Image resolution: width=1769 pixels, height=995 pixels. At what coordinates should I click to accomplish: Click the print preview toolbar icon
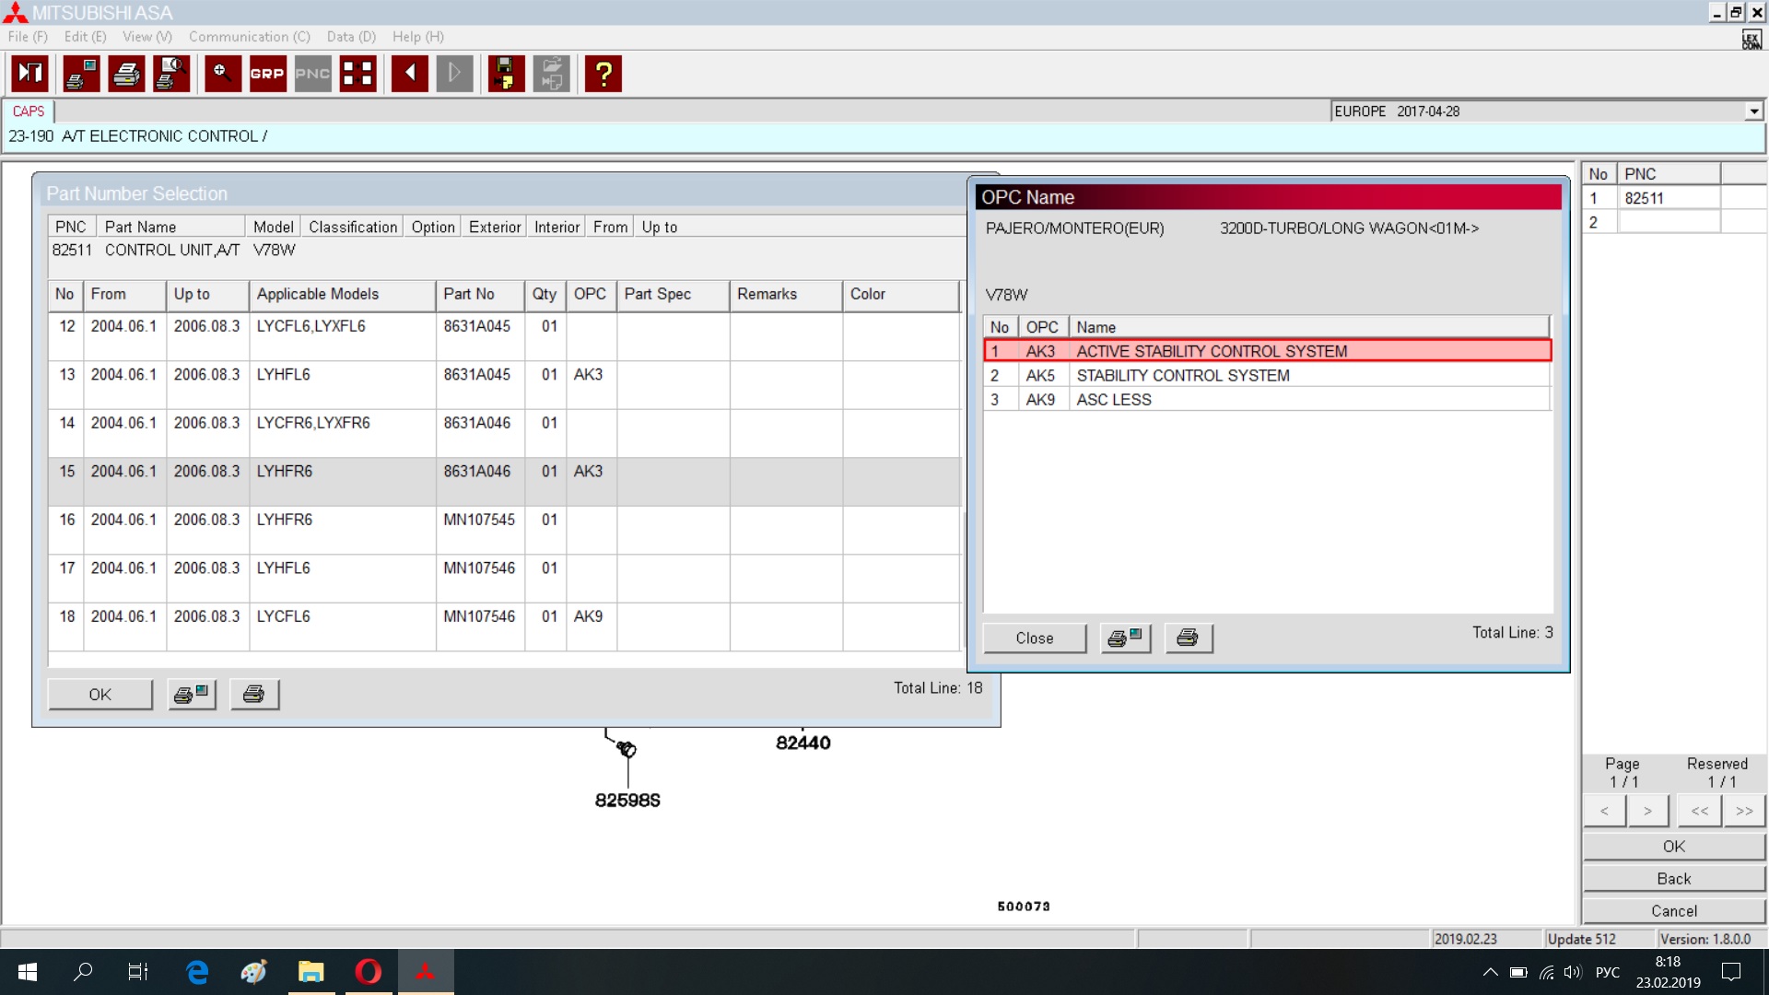click(x=171, y=74)
